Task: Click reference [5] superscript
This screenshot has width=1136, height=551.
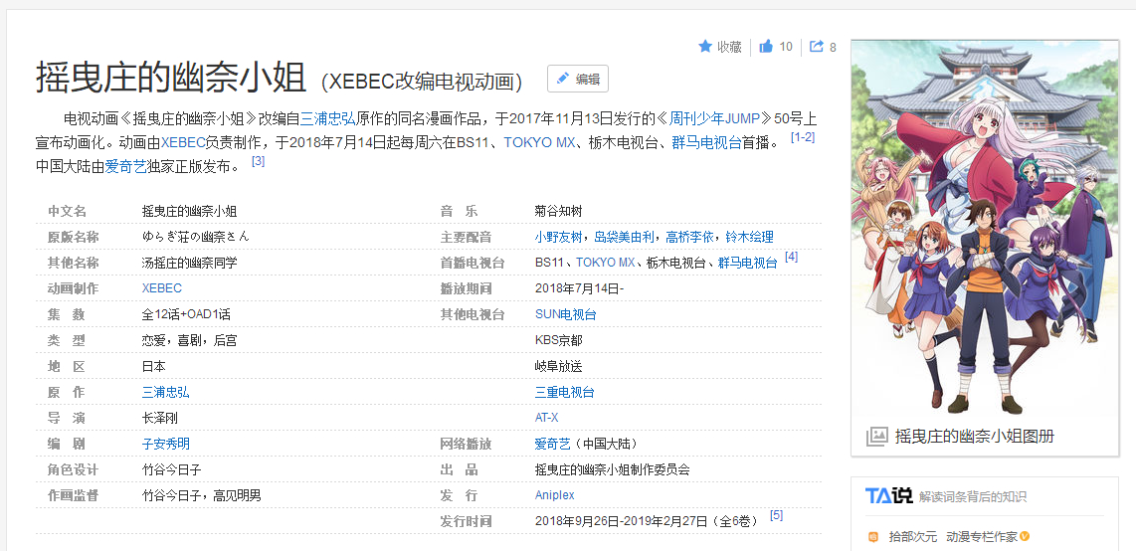Action: [x=776, y=515]
